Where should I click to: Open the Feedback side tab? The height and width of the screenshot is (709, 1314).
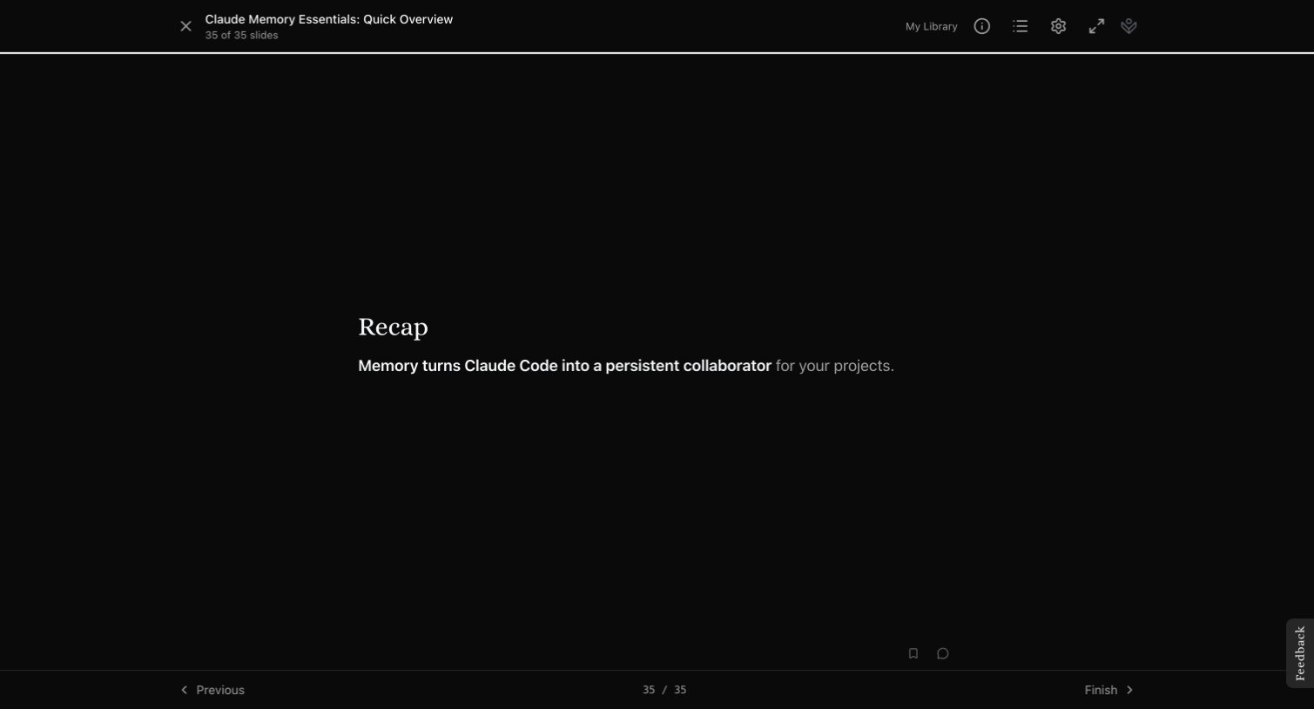click(1300, 653)
